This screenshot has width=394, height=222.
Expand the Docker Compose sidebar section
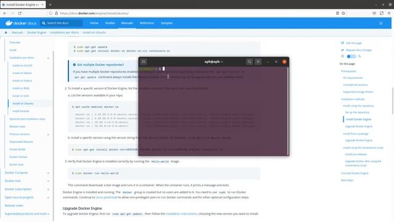click(48, 173)
